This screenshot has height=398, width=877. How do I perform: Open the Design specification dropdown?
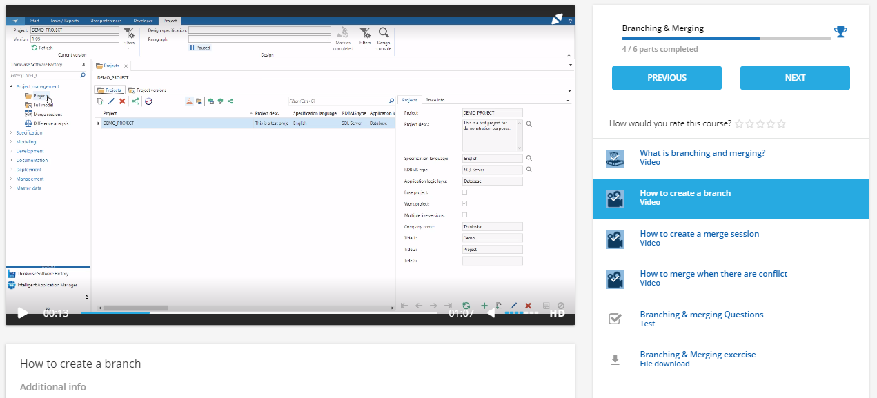pyautogui.click(x=259, y=30)
